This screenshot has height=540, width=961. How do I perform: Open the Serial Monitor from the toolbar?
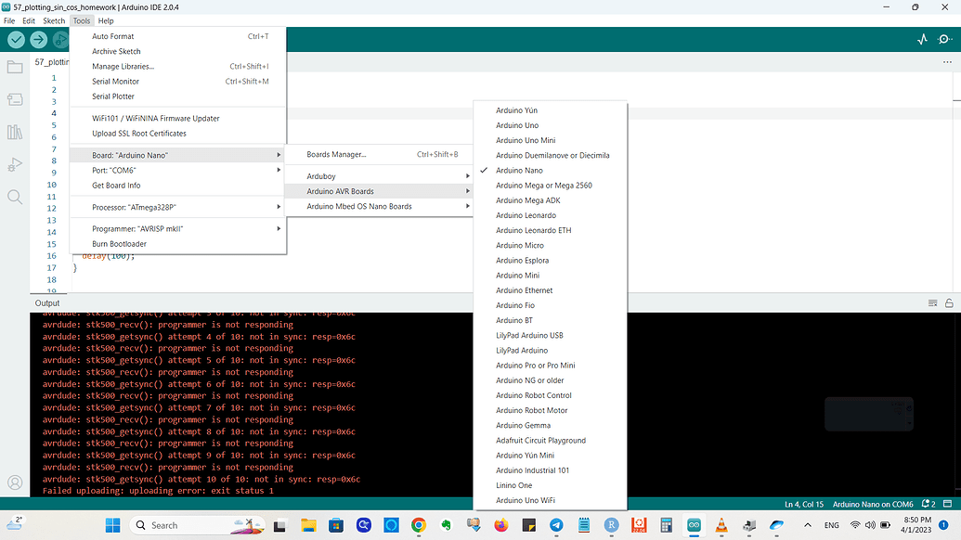point(946,40)
